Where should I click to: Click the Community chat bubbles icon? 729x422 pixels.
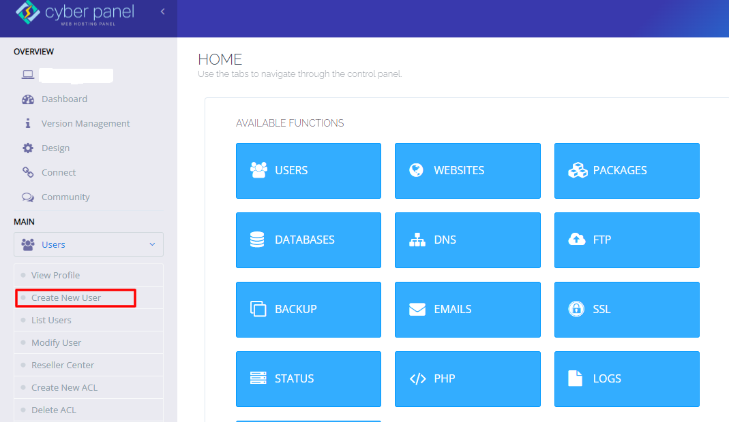[x=28, y=197]
